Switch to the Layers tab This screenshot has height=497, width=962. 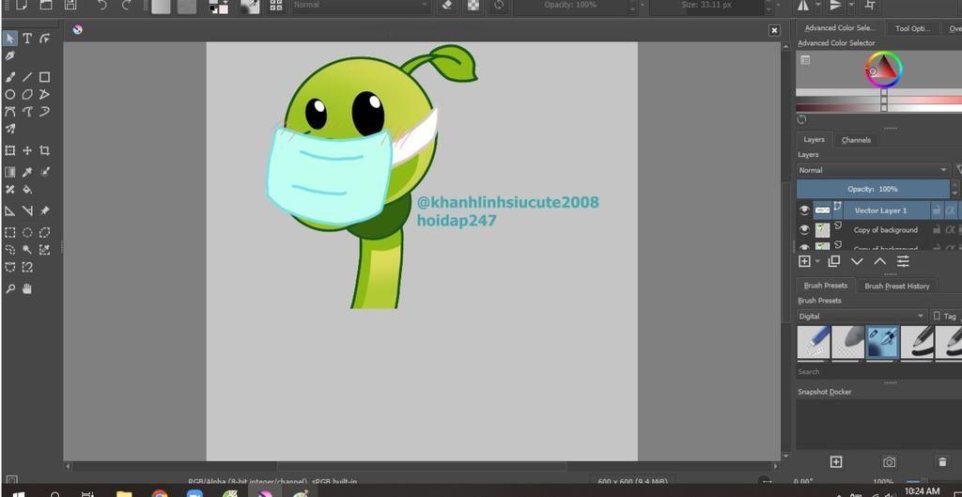815,140
